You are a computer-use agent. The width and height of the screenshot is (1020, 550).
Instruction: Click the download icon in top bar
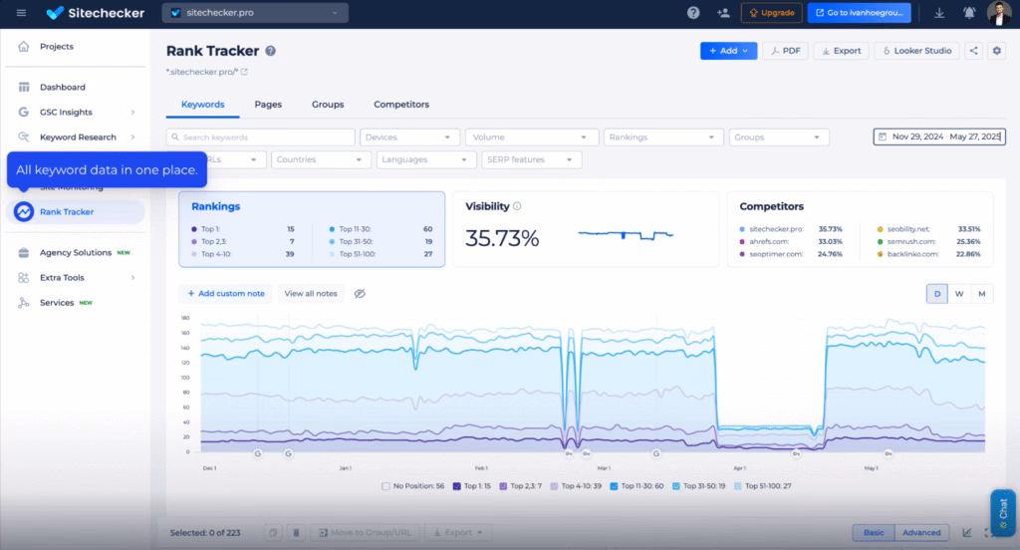point(939,13)
